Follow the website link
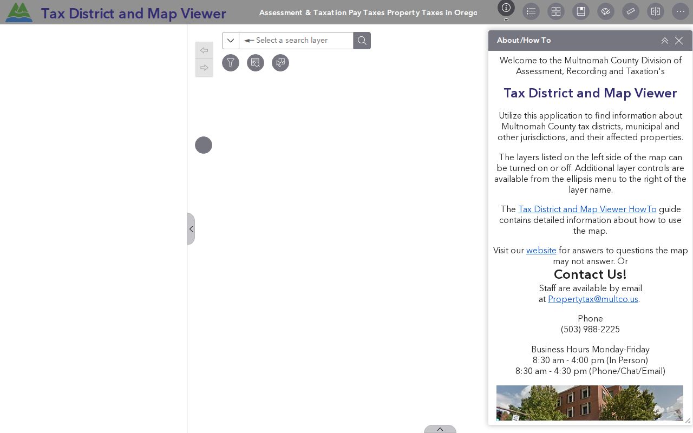Image resolution: width=693 pixels, height=433 pixels. click(x=541, y=251)
